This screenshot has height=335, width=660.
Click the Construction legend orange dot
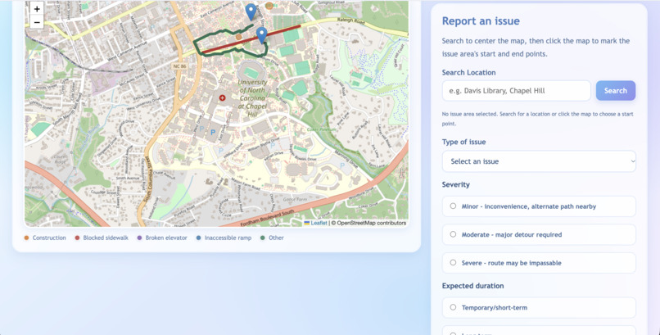click(x=26, y=238)
